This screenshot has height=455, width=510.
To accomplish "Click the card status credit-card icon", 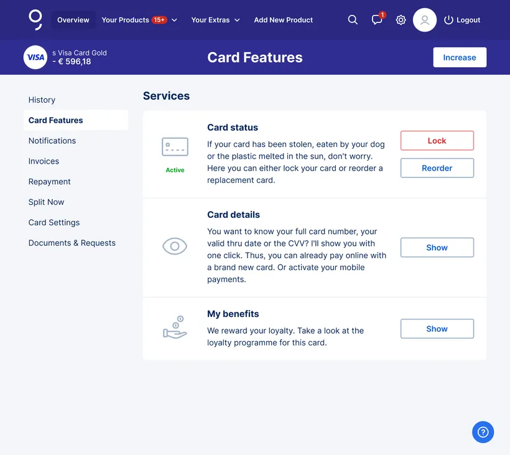I will (x=175, y=146).
